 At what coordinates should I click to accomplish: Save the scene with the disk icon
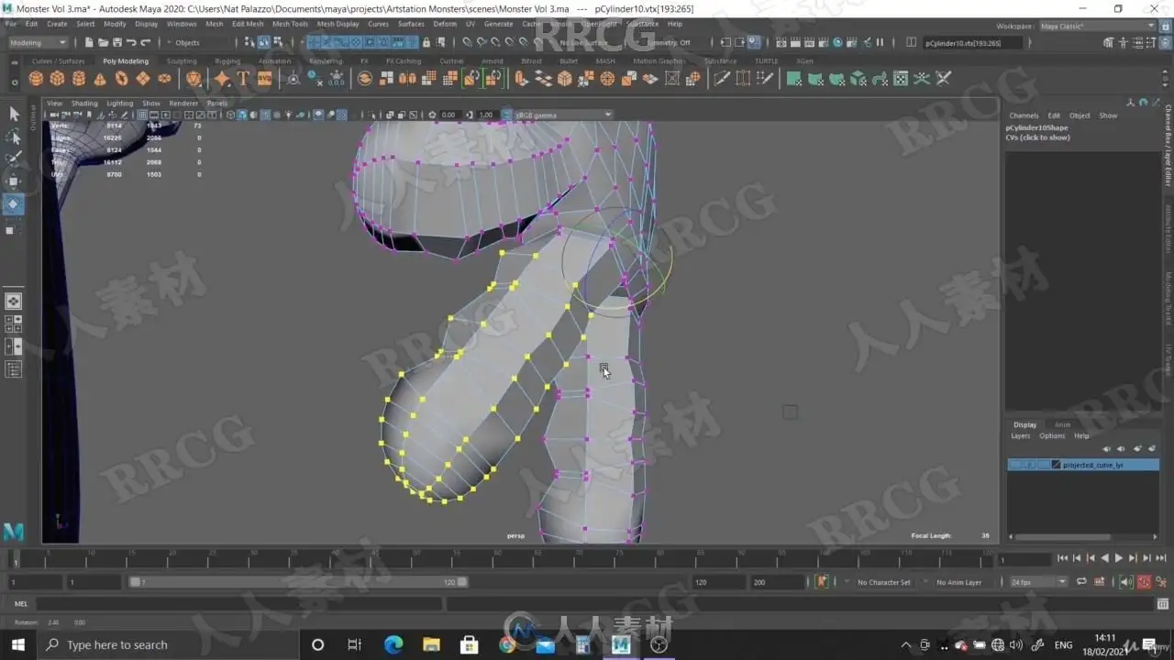116,42
